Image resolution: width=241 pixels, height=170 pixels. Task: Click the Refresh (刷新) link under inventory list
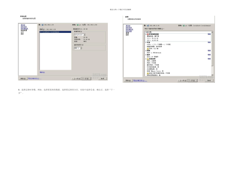pos(42,72)
